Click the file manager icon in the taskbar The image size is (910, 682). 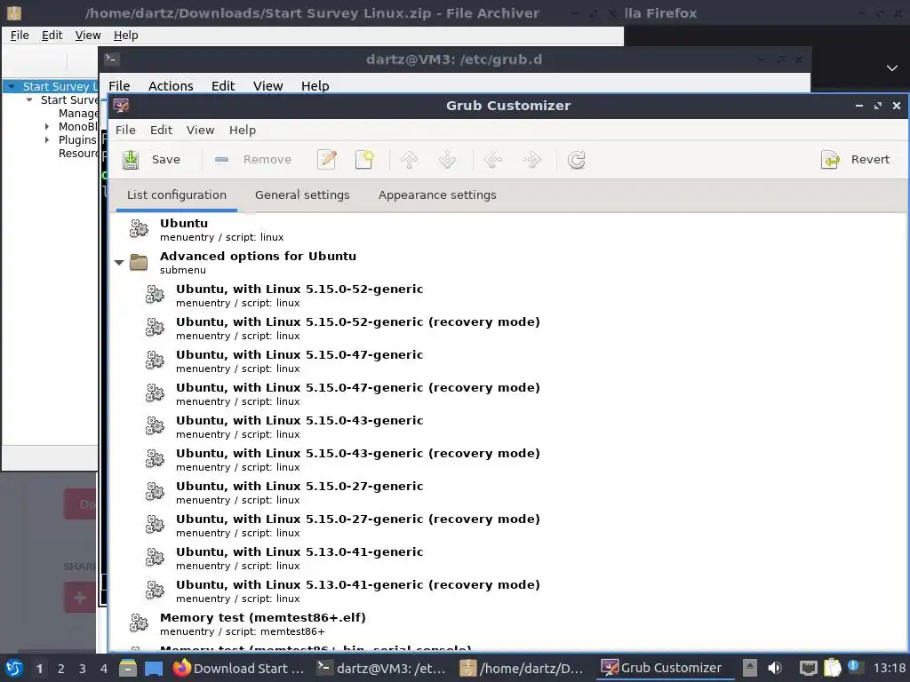tap(128, 668)
